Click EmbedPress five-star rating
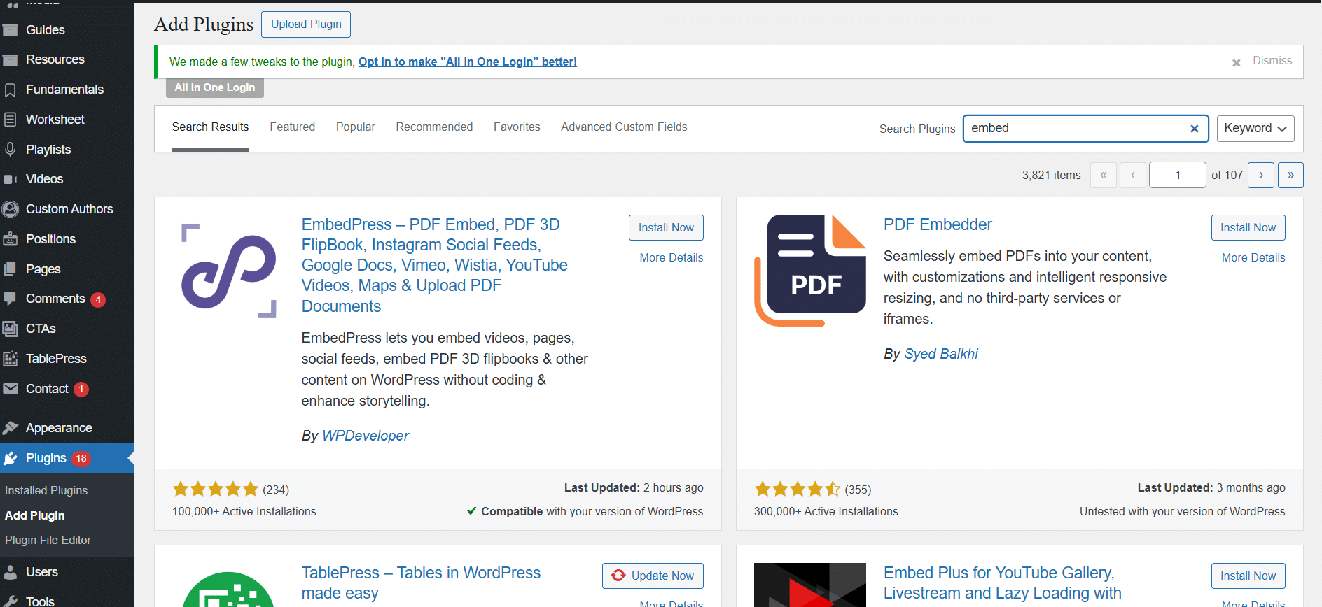 tap(215, 489)
